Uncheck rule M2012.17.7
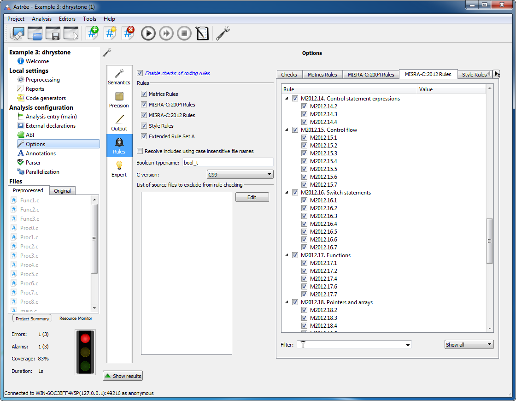 click(x=305, y=295)
